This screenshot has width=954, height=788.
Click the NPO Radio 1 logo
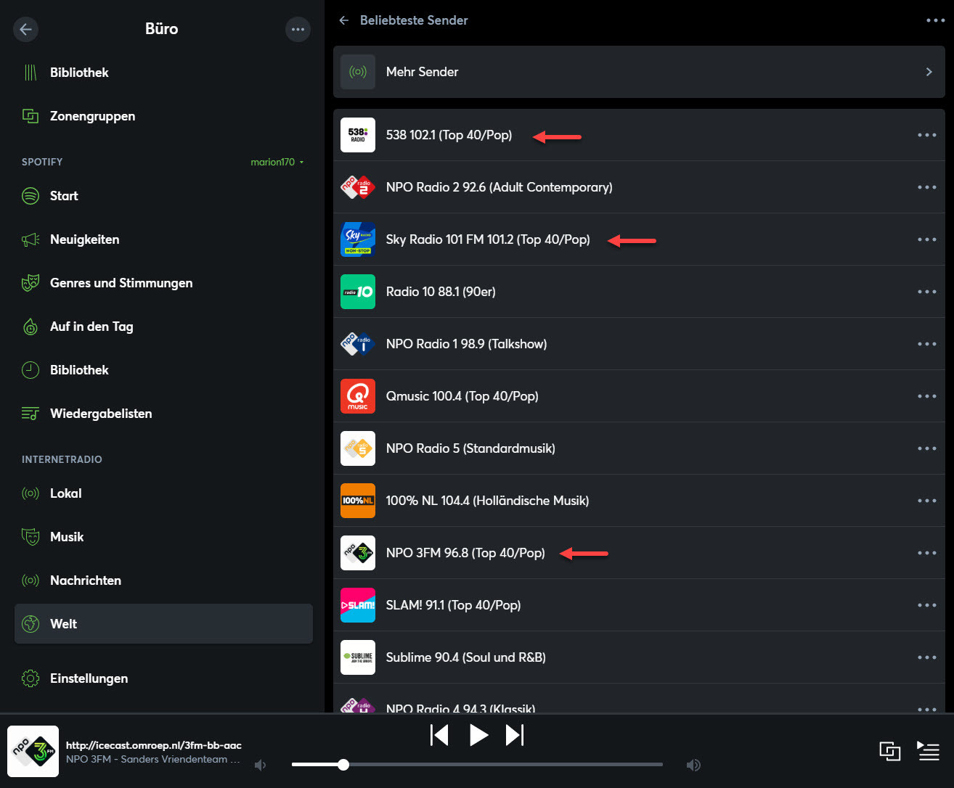click(x=358, y=344)
